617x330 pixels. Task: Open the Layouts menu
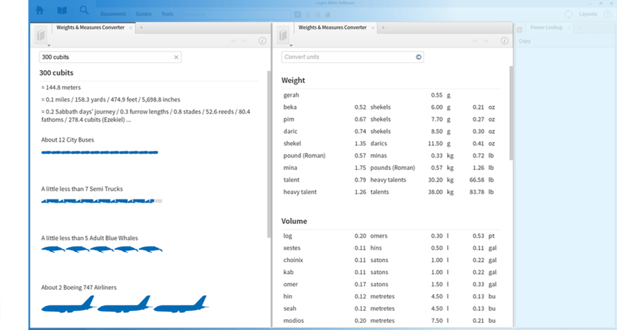pos(588,14)
